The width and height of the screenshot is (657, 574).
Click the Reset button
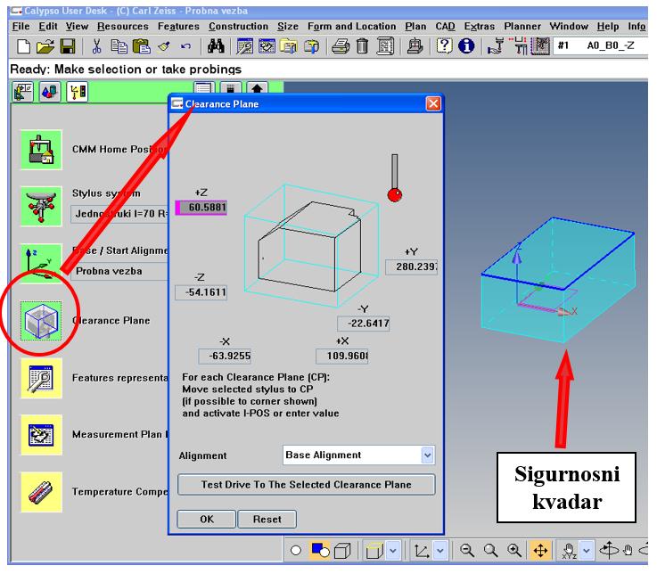coord(267,520)
